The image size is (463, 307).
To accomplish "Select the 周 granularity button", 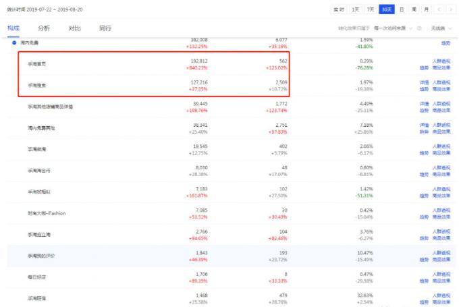I will click(x=414, y=9).
